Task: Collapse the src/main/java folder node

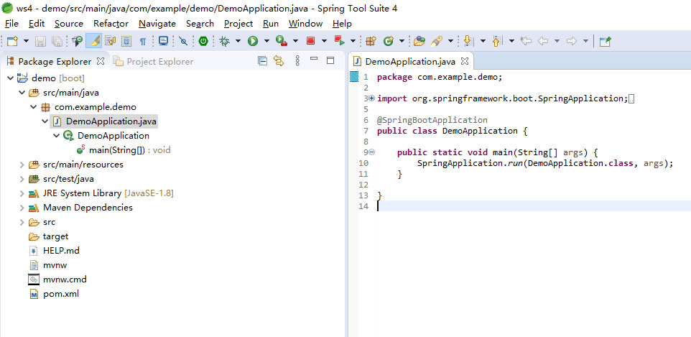Action: tap(22, 93)
